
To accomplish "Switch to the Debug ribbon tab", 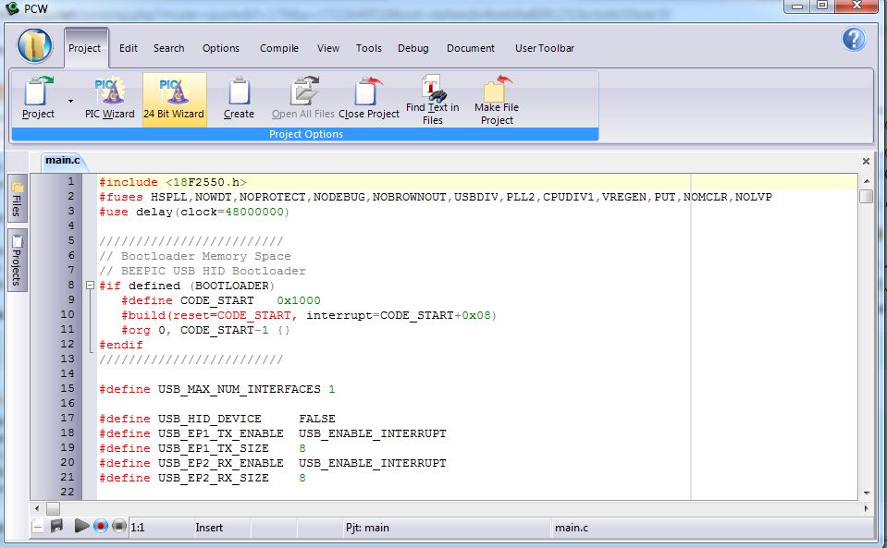I will (x=413, y=48).
